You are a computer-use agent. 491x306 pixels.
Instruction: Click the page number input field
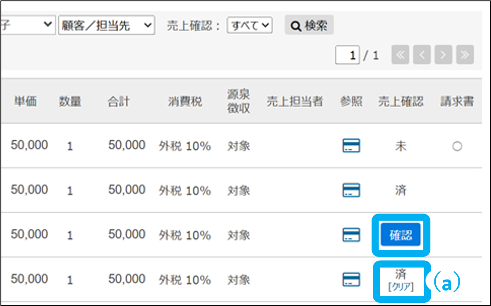click(347, 55)
